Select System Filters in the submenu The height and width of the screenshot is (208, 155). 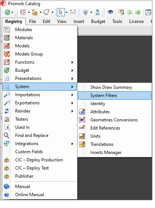tap(114, 95)
